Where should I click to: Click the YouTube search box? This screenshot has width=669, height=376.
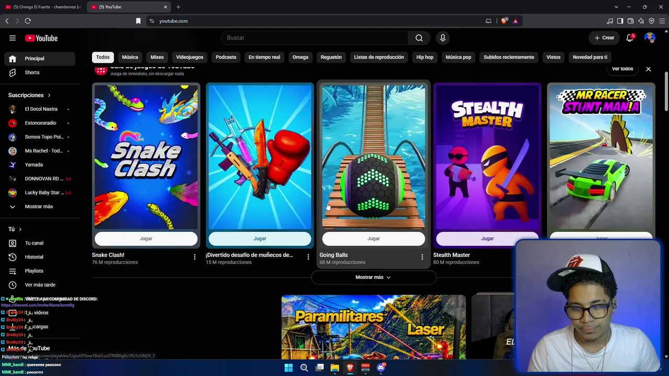(x=315, y=38)
